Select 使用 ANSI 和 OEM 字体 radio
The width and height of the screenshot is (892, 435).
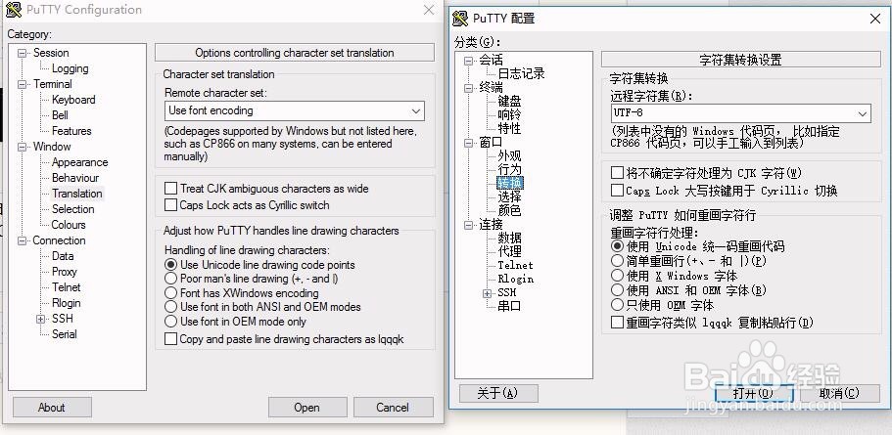click(617, 290)
